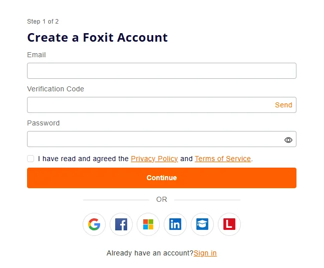Click the red L sign-in icon
This screenshot has height=268, width=324.
(229, 224)
